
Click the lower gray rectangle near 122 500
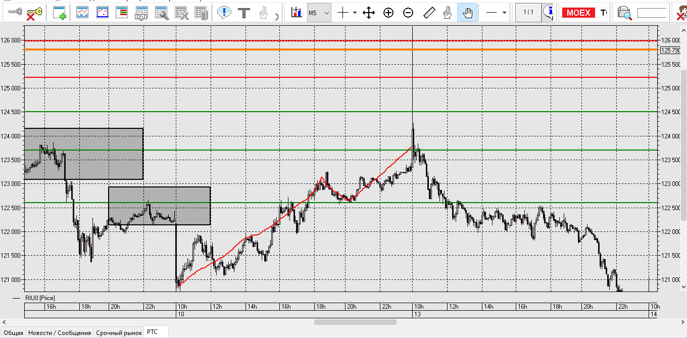159,206
